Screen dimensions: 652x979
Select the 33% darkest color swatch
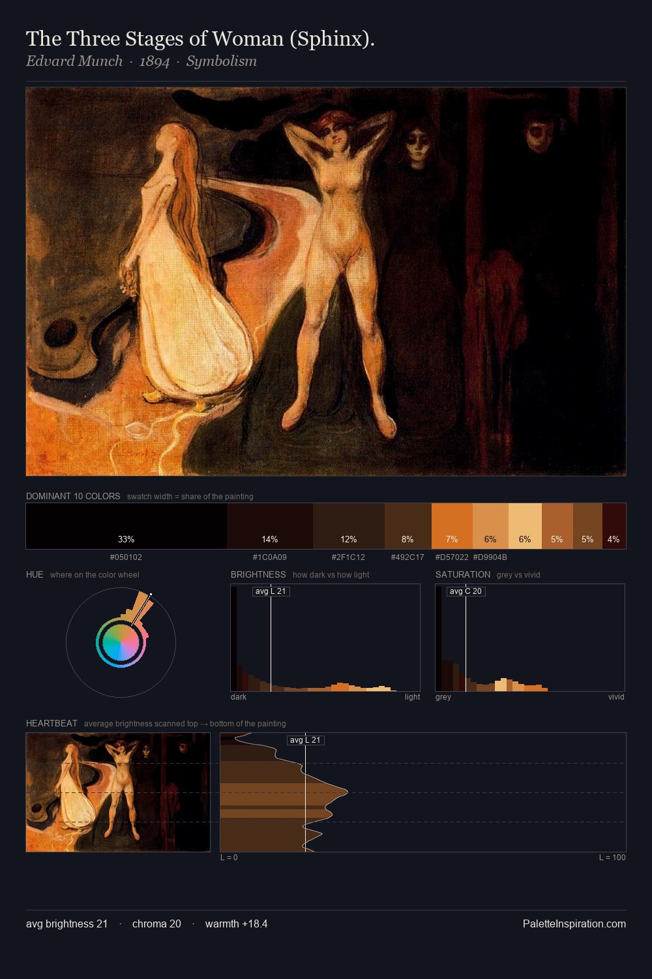pos(126,526)
